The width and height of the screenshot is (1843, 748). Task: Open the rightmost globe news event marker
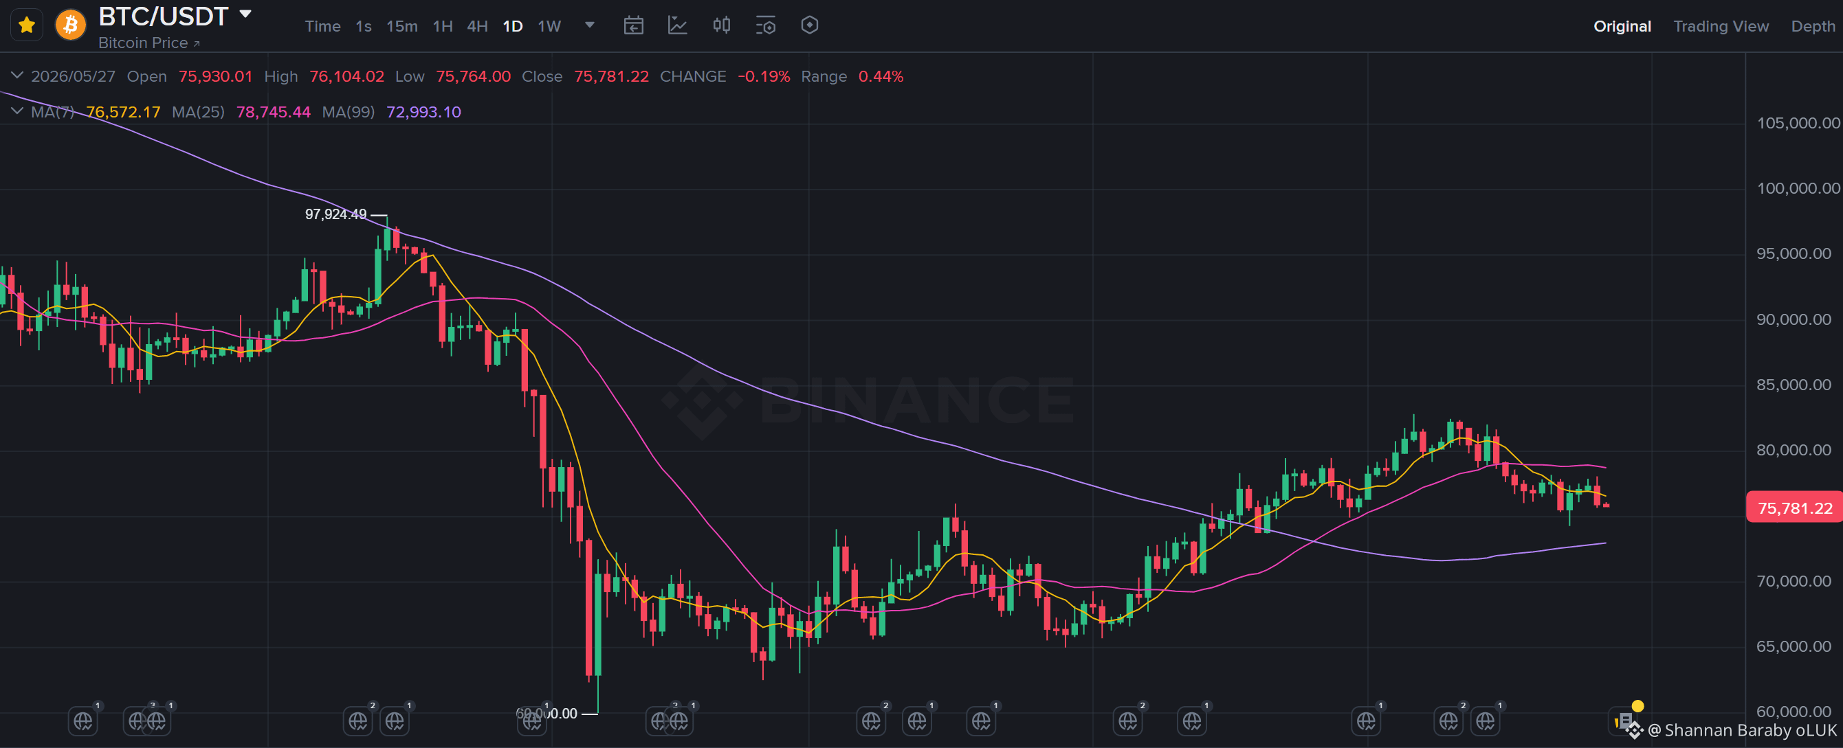coord(1486,721)
